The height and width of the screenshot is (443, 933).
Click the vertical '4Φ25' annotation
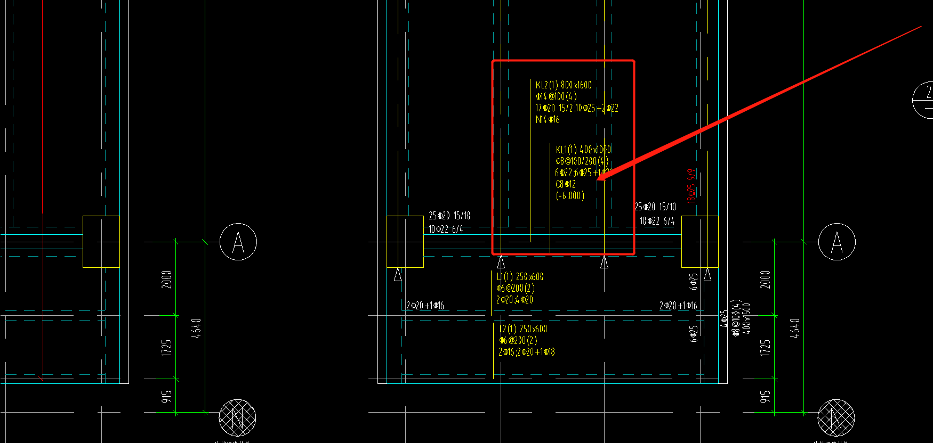tap(724, 318)
